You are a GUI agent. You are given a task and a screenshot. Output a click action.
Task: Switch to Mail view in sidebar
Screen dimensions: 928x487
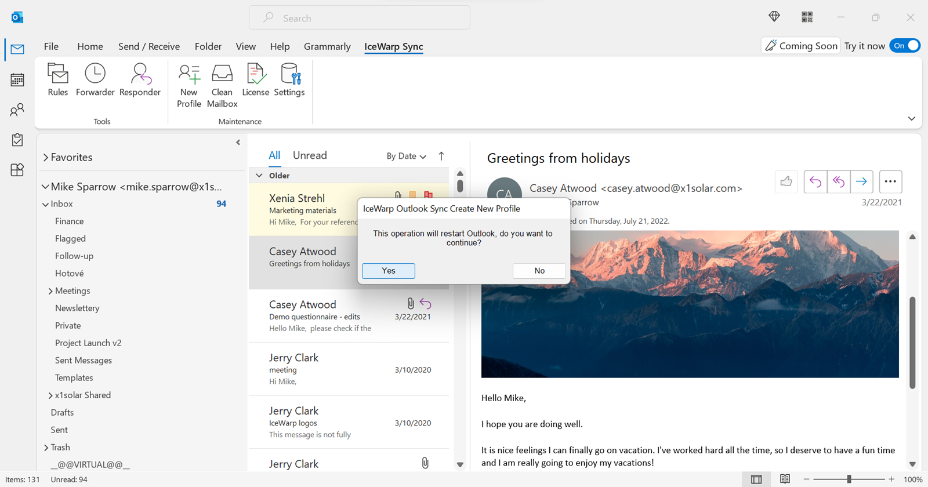click(17, 49)
